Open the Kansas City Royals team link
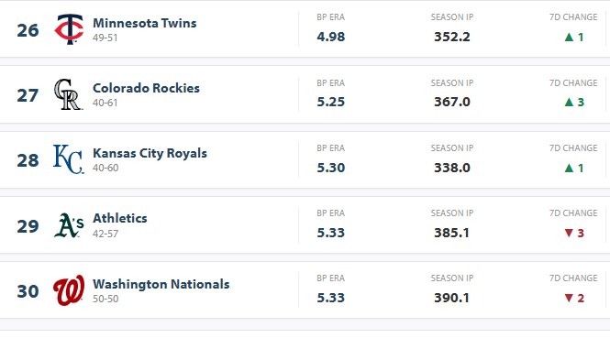This screenshot has height=338, width=610. point(150,154)
